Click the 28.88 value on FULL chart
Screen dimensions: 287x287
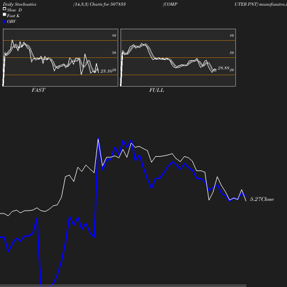point(223,68)
